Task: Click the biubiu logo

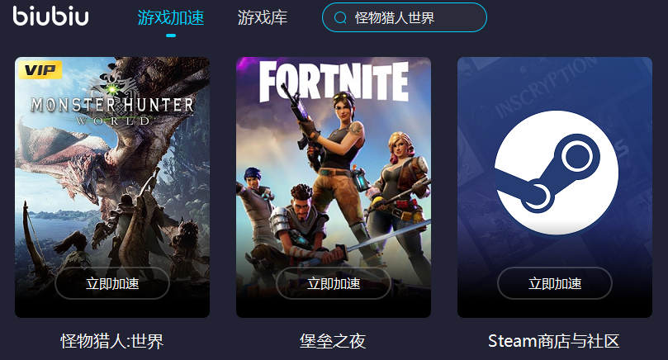Action: [50, 17]
